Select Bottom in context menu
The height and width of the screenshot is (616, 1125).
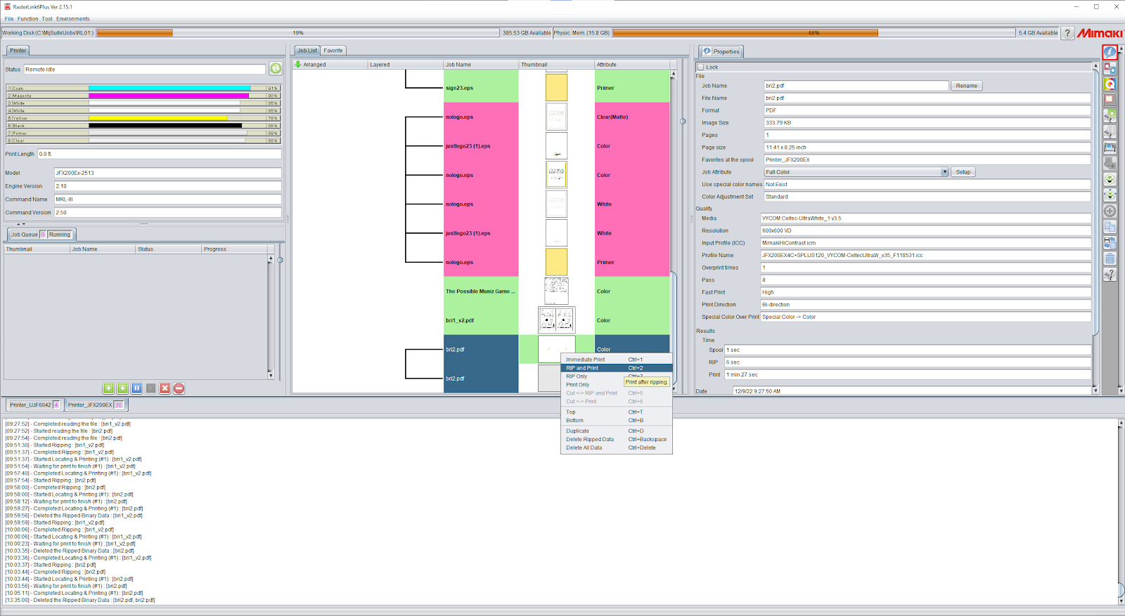616,421
